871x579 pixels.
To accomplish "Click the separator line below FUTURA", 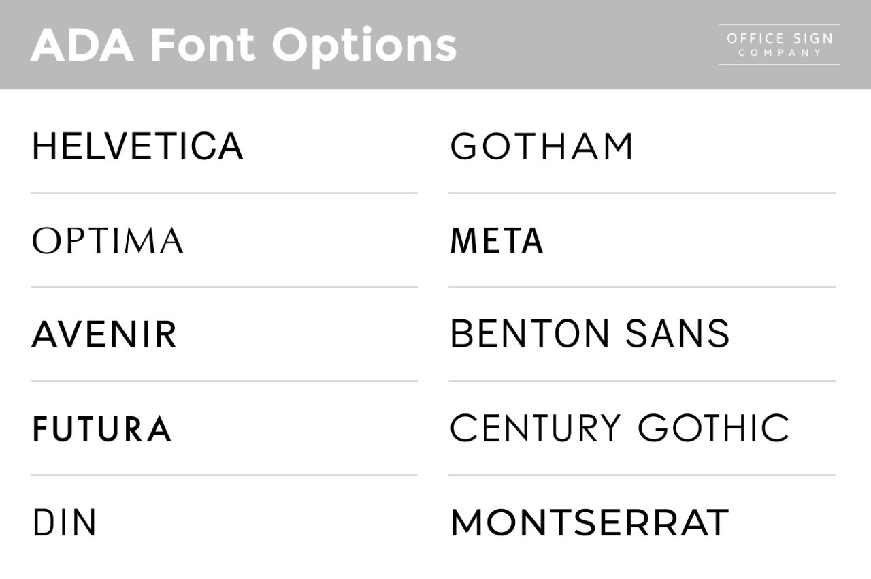I will point(225,475).
